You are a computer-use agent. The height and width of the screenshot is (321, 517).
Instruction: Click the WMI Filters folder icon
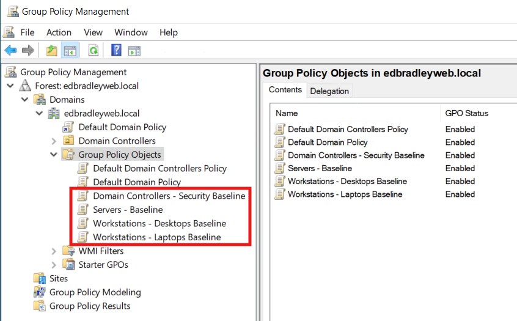click(x=68, y=251)
